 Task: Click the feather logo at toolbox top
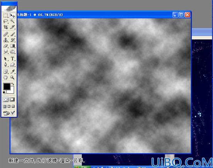9,8
